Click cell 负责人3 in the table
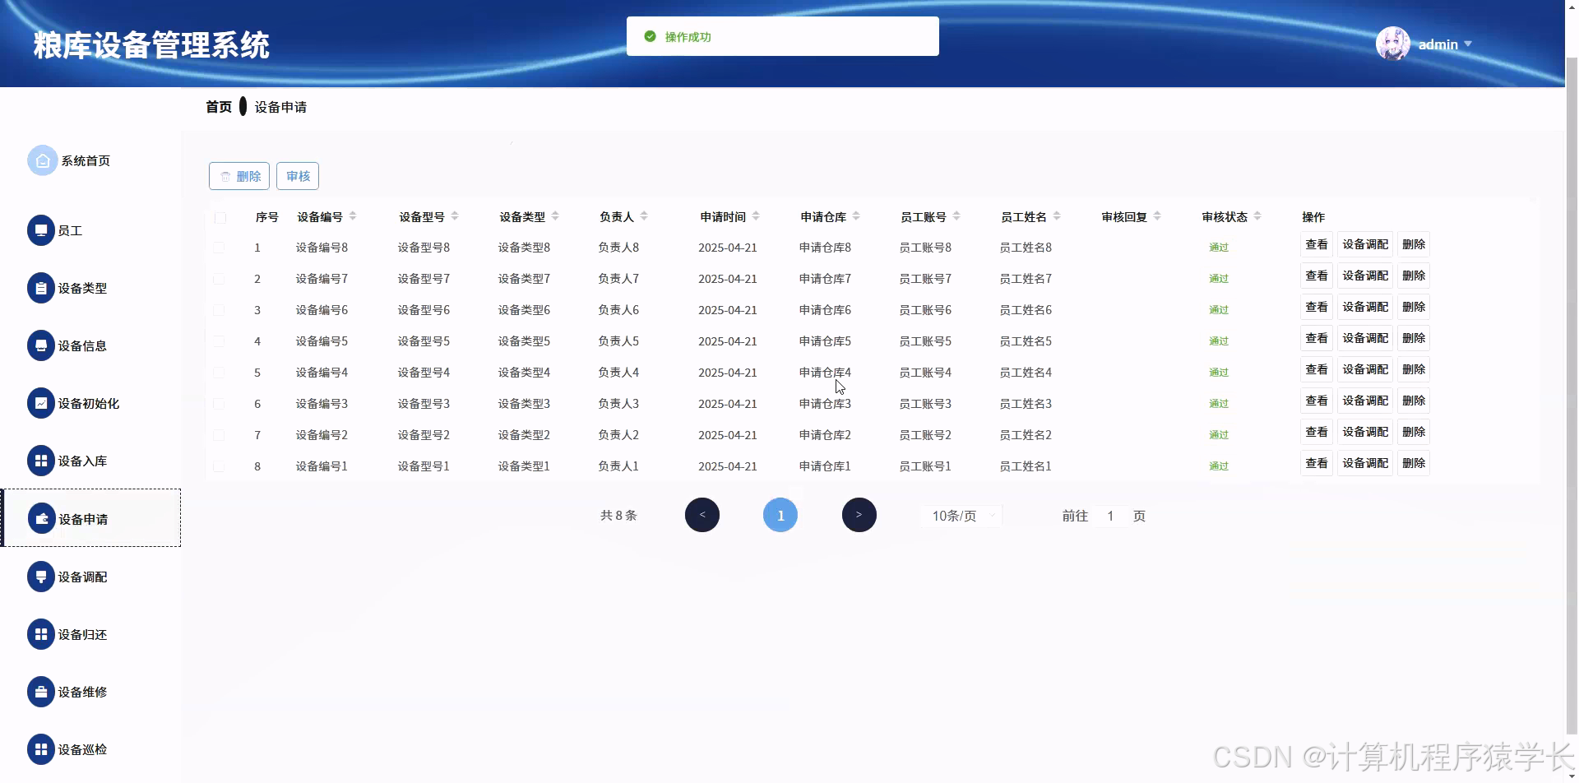 click(x=618, y=404)
